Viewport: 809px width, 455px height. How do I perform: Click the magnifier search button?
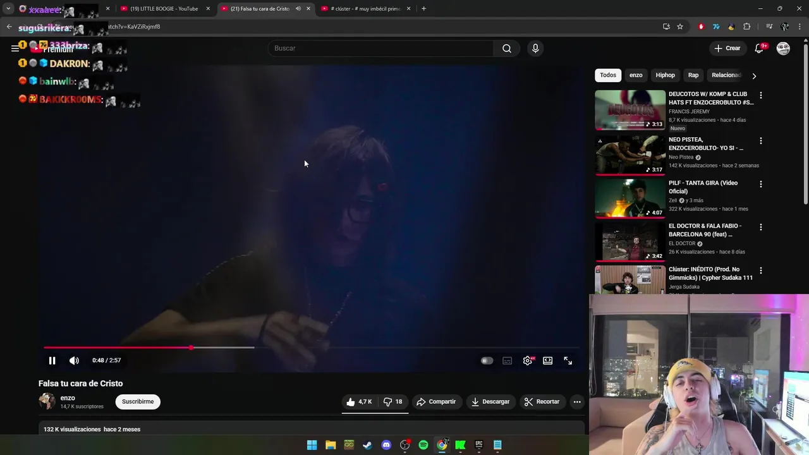[x=507, y=48]
